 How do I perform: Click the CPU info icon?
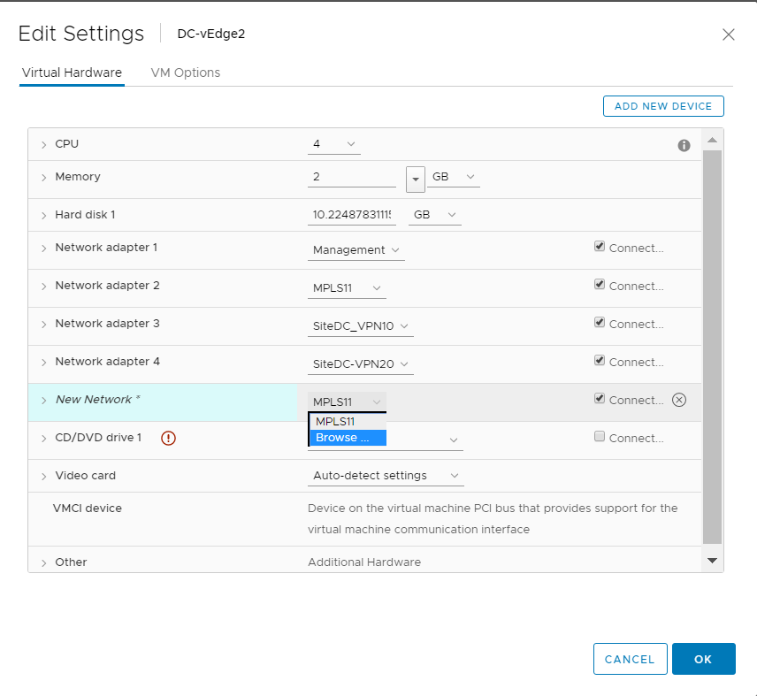684,145
